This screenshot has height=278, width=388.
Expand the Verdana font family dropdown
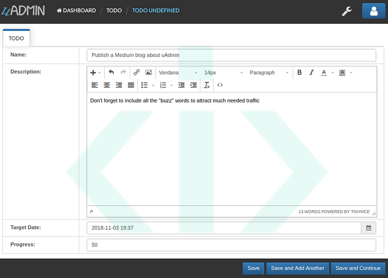pos(178,73)
